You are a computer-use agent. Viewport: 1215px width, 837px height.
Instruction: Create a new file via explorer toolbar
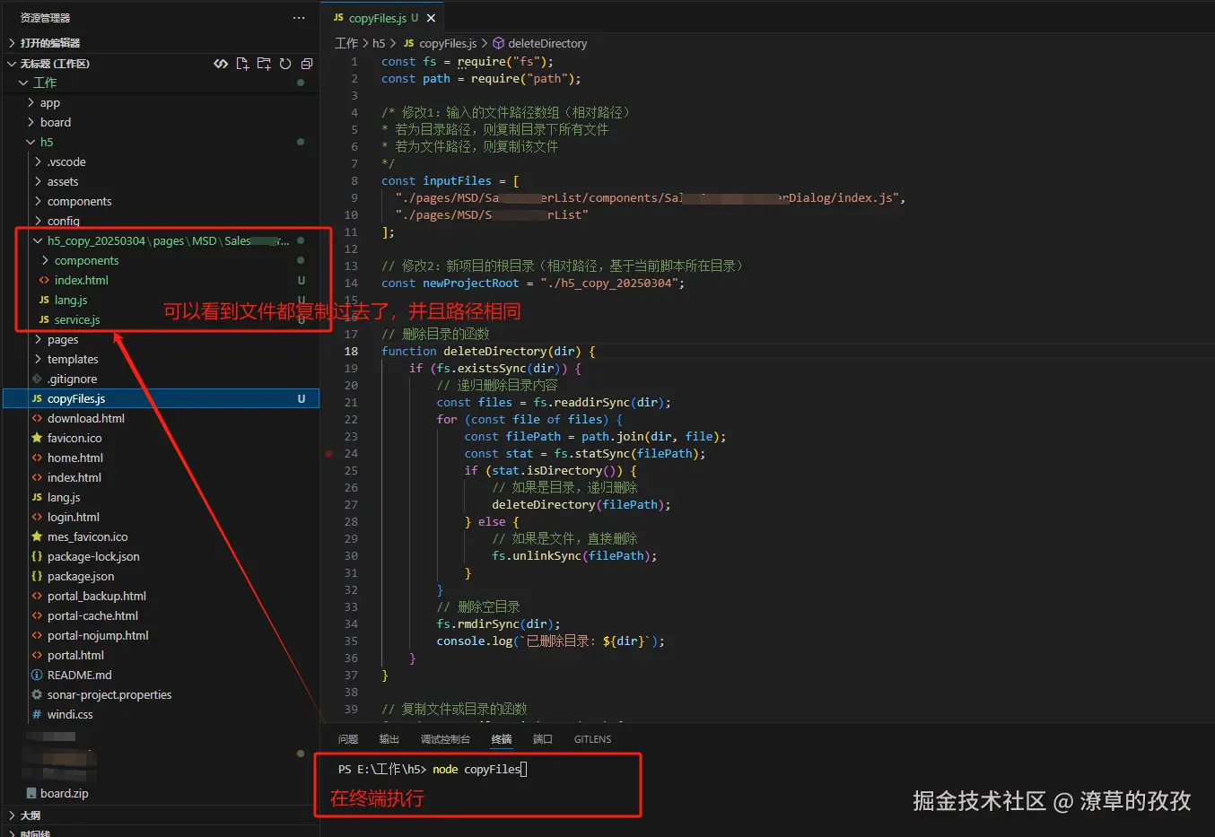[242, 64]
